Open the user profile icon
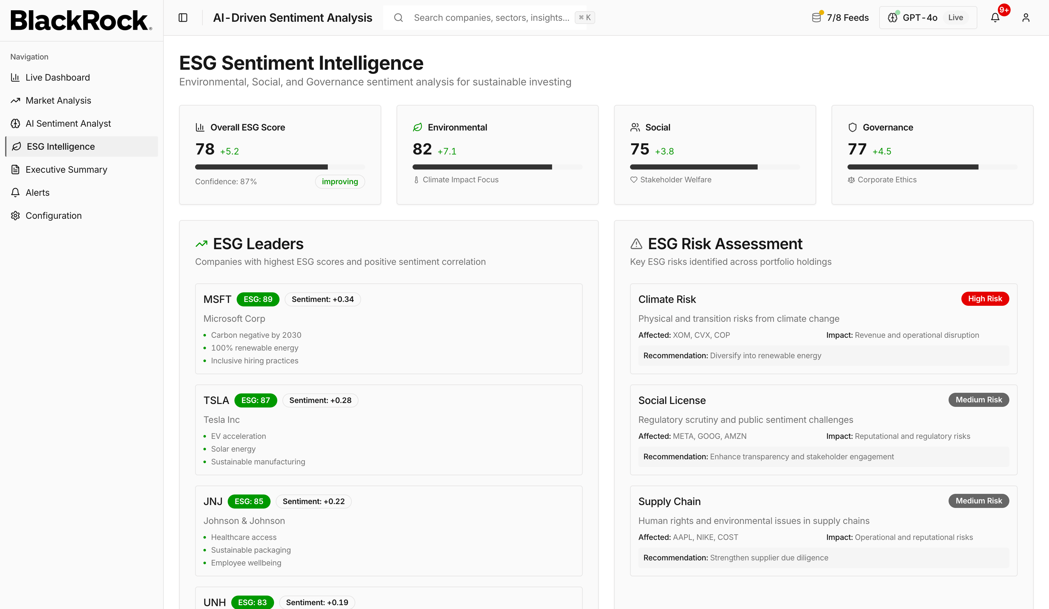The height and width of the screenshot is (609, 1049). (1026, 18)
